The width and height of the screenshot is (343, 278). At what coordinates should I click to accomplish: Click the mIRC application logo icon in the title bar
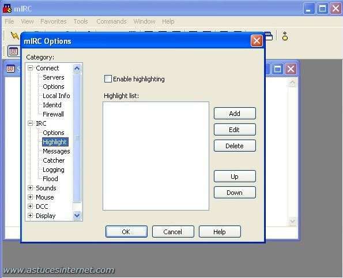tap(7, 9)
